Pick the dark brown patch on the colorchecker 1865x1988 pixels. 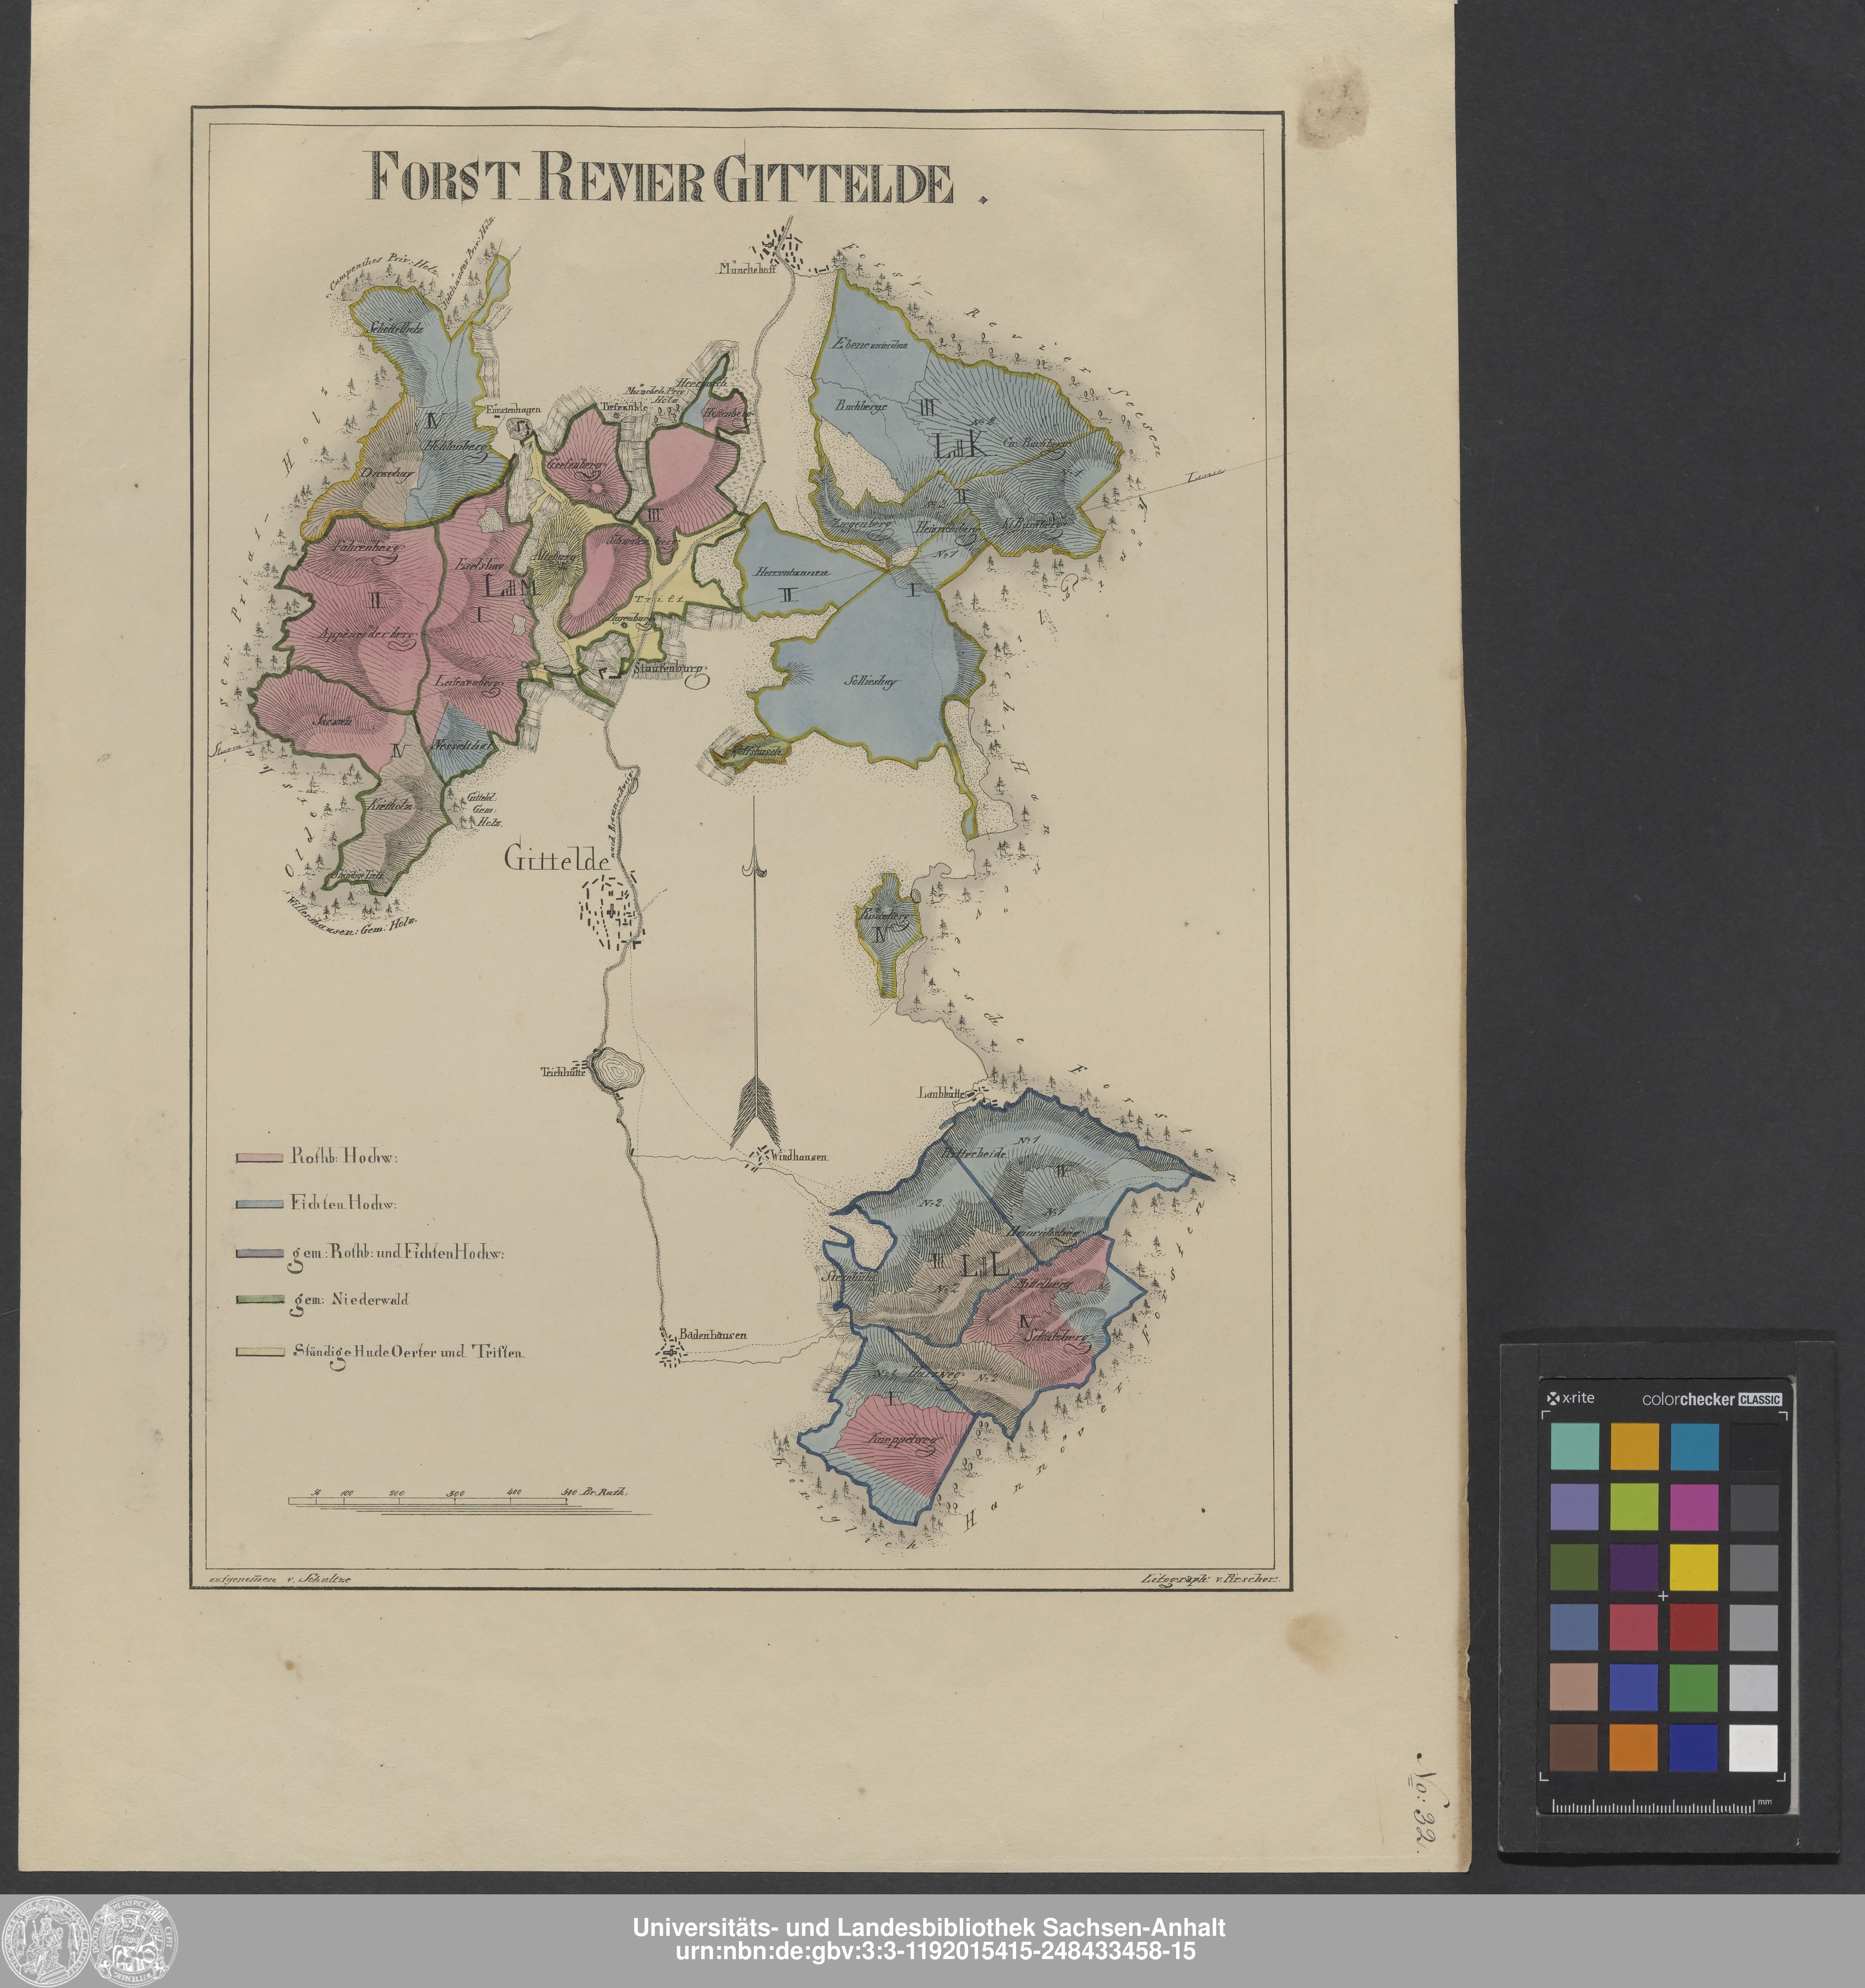tap(1574, 1747)
